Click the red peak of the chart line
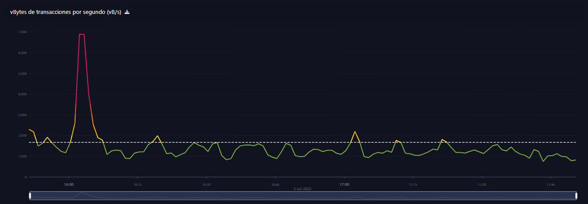This screenshot has width=588, height=204. coord(82,34)
